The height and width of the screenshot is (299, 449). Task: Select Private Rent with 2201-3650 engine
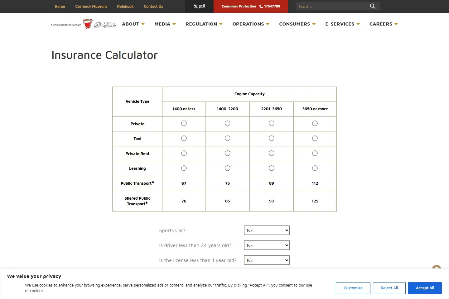click(272, 153)
